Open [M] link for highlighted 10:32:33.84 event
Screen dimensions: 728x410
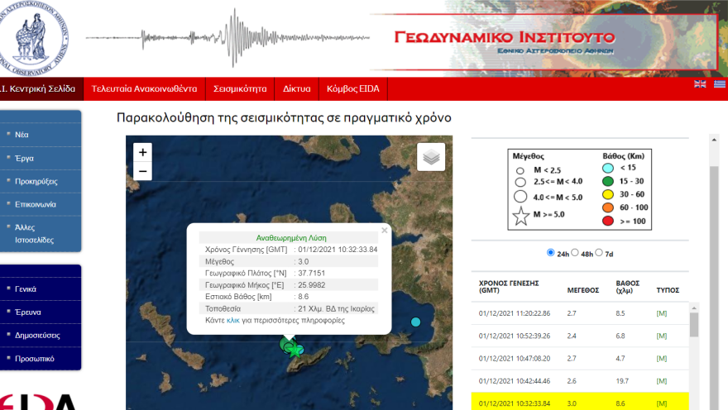(x=662, y=403)
